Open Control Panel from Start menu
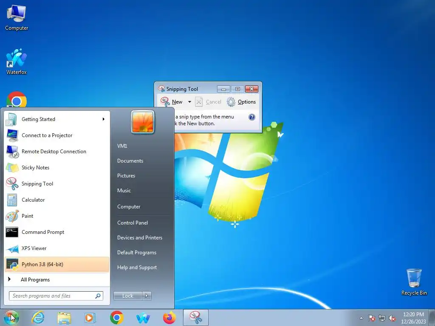Screen dimensions: 435x326 [x=133, y=223]
